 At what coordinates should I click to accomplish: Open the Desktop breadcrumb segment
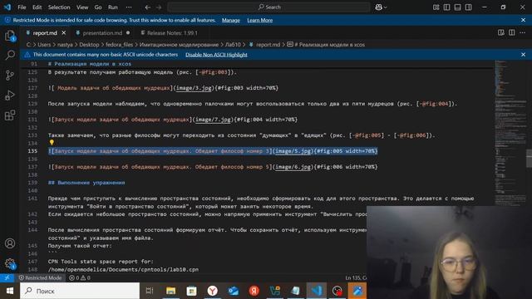pyautogui.click(x=89, y=44)
